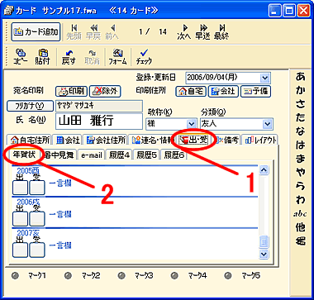Image resolution: width=314 pixels, height=300 pixels.
Task: Select 予備 as print address
Action: click(256, 91)
